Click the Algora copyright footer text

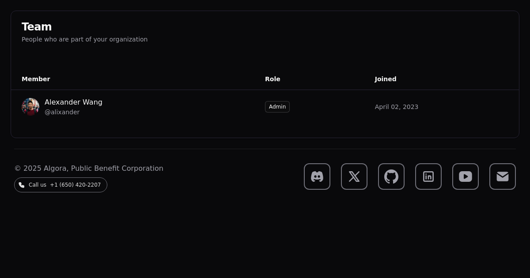pyautogui.click(x=89, y=168)
